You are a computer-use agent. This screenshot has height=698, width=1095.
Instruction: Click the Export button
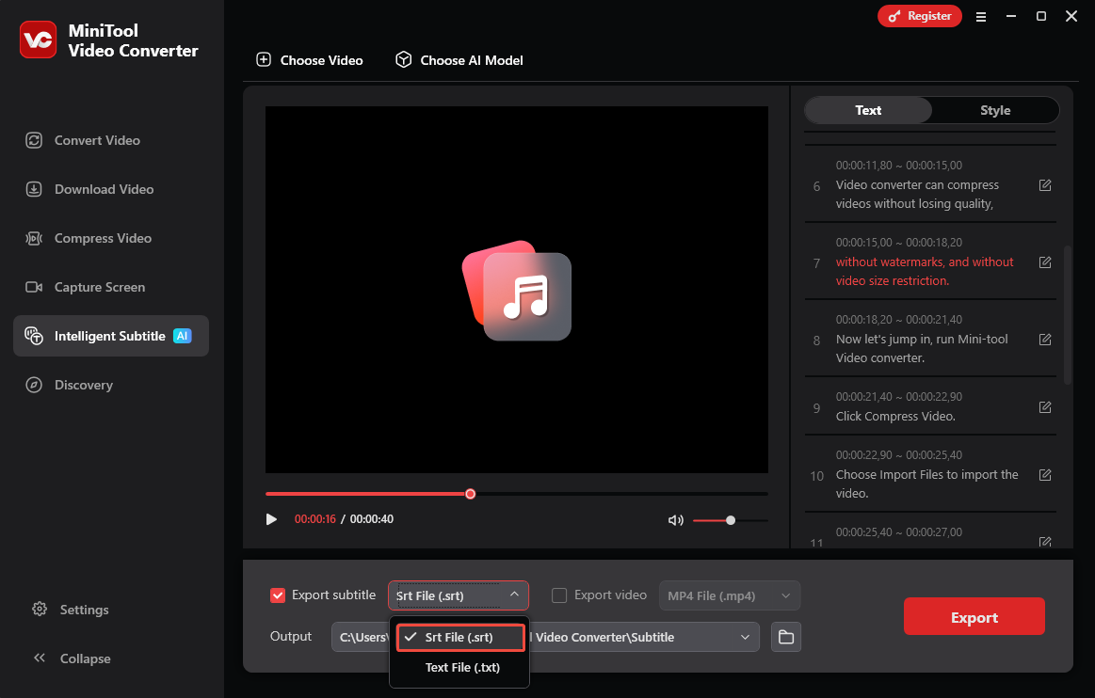click(x=974, y=616)
